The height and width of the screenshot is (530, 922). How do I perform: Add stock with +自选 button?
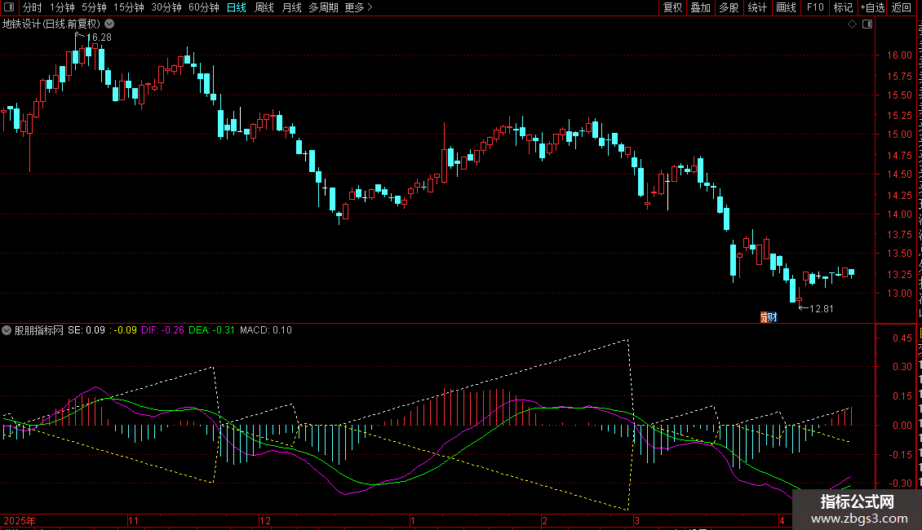871,8
